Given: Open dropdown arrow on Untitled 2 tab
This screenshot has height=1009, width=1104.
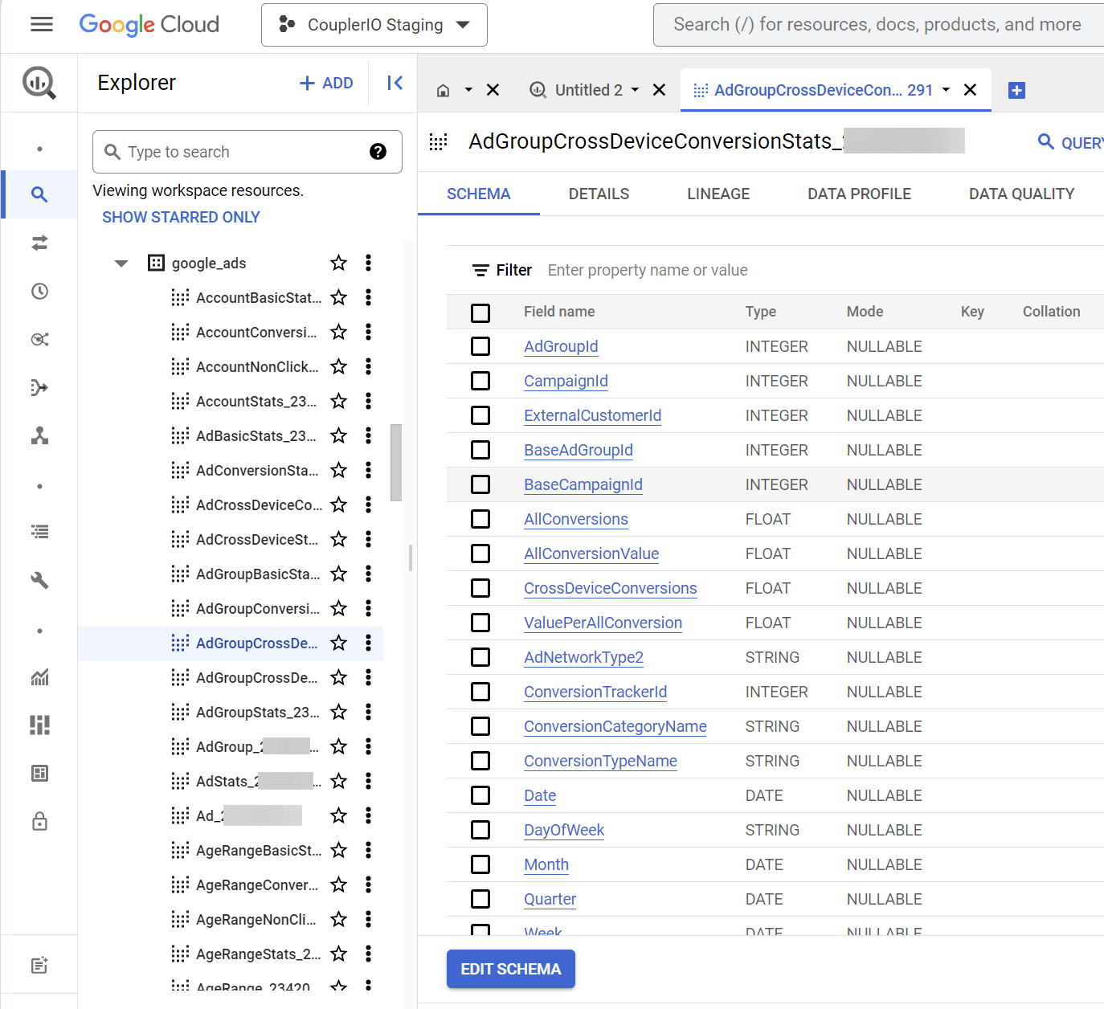Looking at the screenshot, I should tap(635, 90).
